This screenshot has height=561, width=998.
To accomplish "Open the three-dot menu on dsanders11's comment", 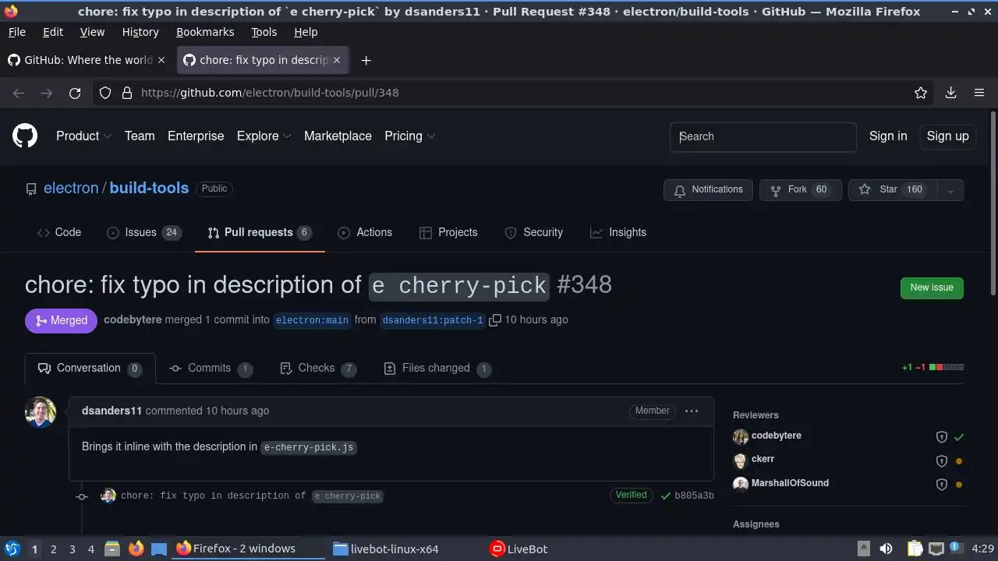I will coord(692,411).
